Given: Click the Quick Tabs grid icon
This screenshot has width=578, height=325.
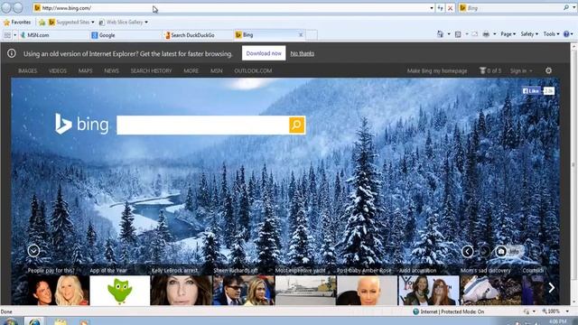Looking at the screenshot, I should point(7,35).
